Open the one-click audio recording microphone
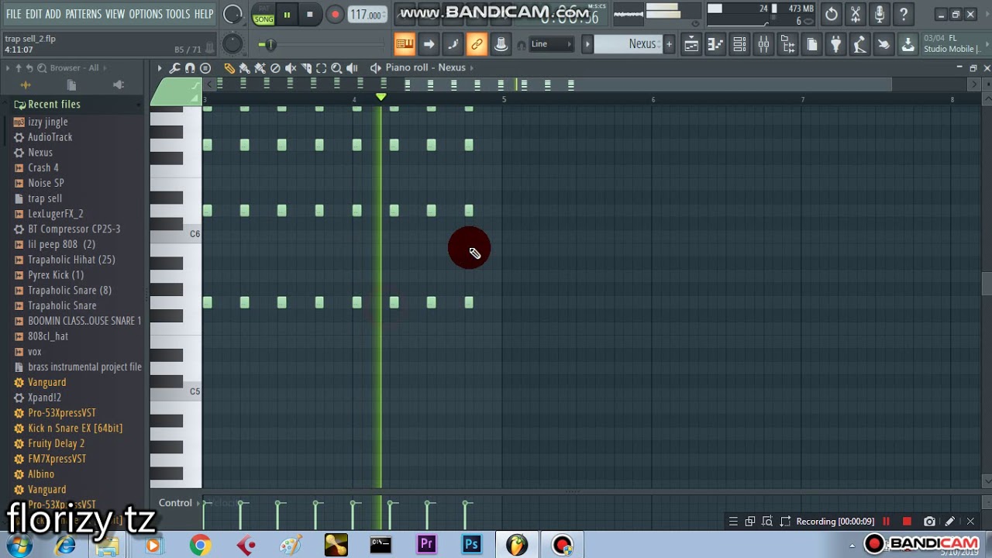The image size is (992, 558). [880, 14]
